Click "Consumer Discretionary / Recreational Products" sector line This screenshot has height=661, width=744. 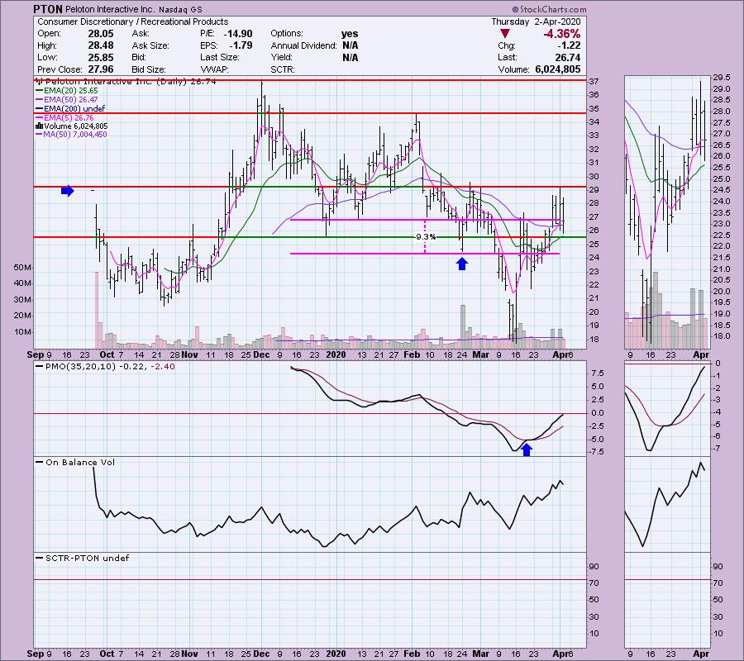pos(133,21)
